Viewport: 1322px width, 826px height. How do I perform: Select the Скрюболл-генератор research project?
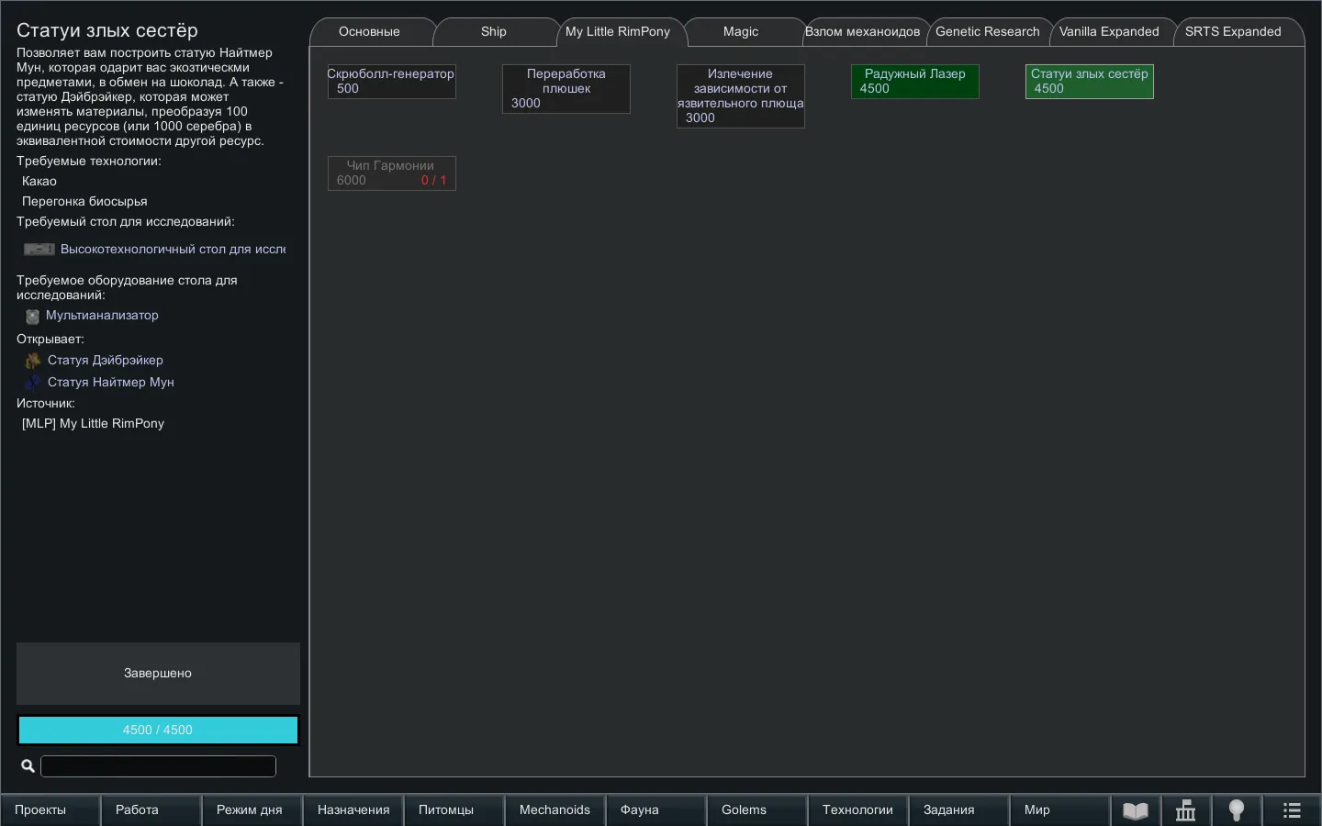pos(391,82)
